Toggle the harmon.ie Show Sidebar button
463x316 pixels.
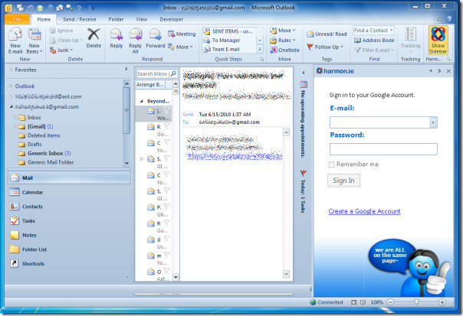click(438, 41)
